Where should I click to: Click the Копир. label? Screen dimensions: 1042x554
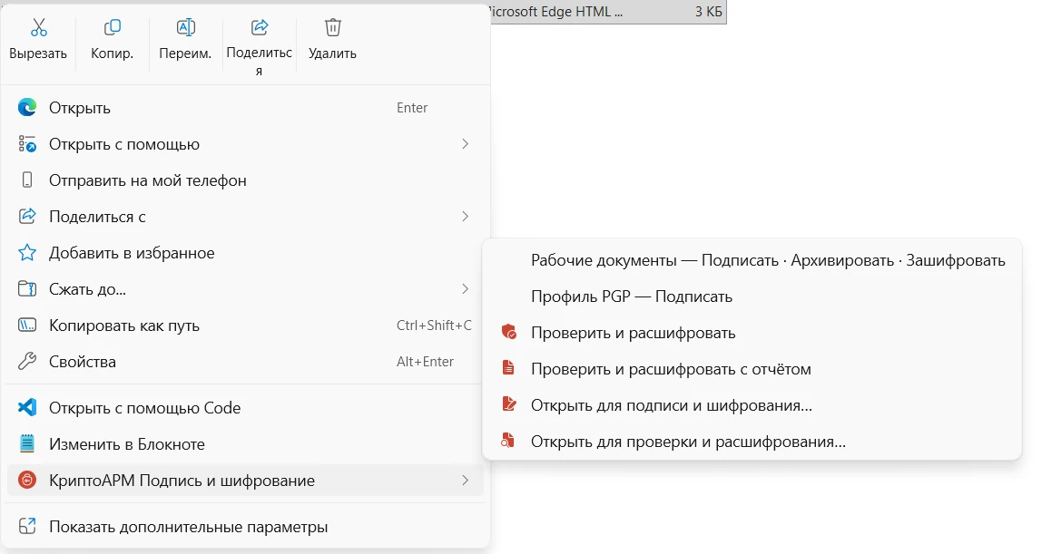coord(113,53)
